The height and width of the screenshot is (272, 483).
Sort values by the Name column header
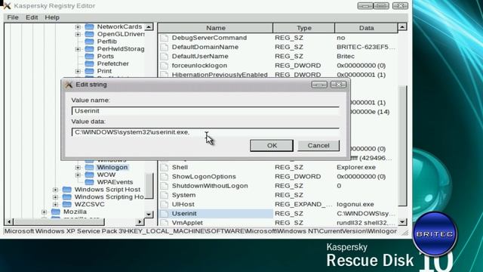(x=216, y=28)
